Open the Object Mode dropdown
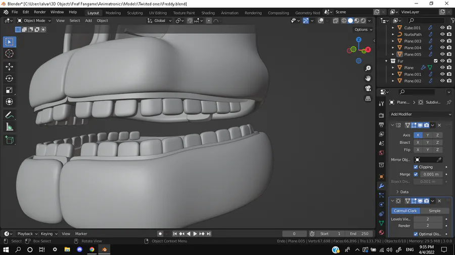455x255 pixels. (34, 21)
